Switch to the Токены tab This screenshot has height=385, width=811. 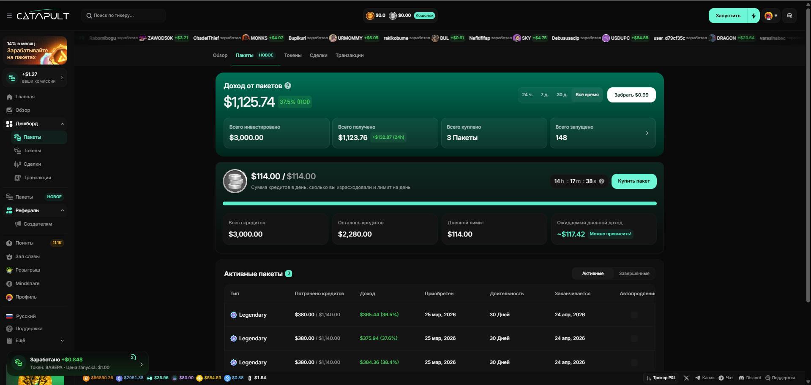292,55
